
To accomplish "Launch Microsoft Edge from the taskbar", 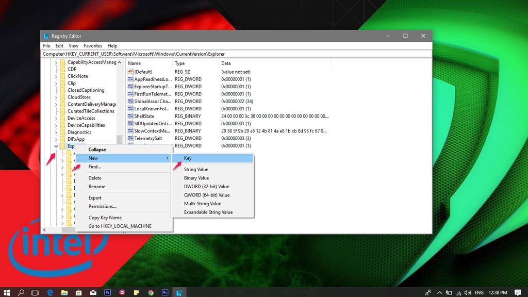I will click(x=50, y=292).
